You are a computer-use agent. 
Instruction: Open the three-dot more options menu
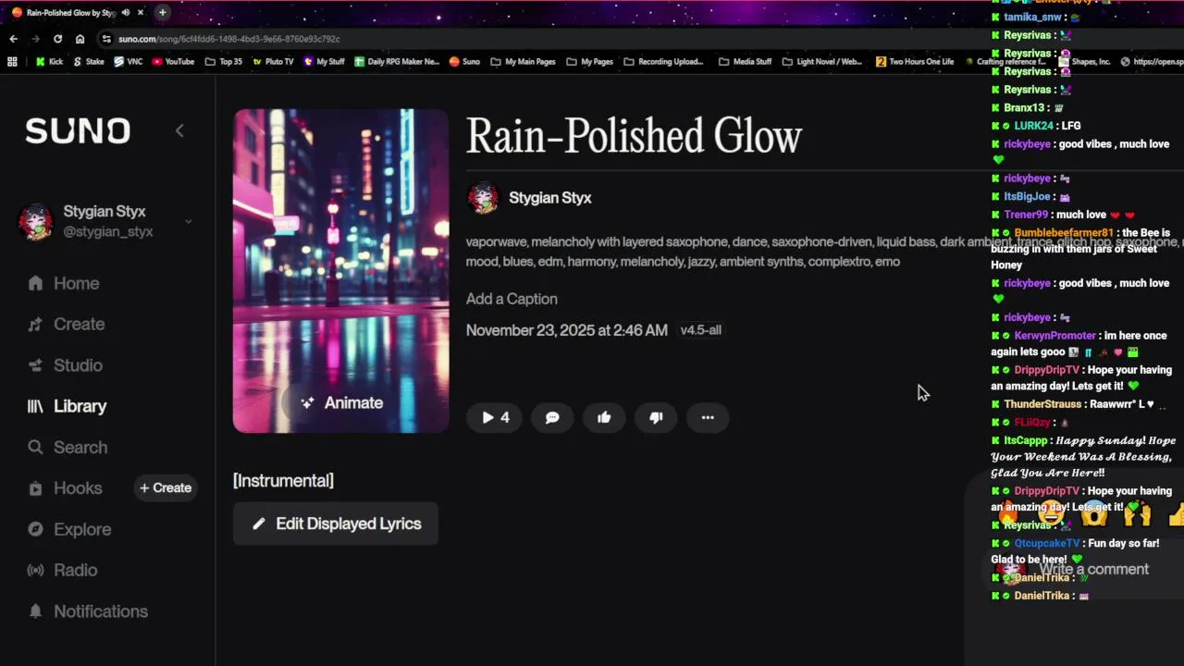[708, 418]
